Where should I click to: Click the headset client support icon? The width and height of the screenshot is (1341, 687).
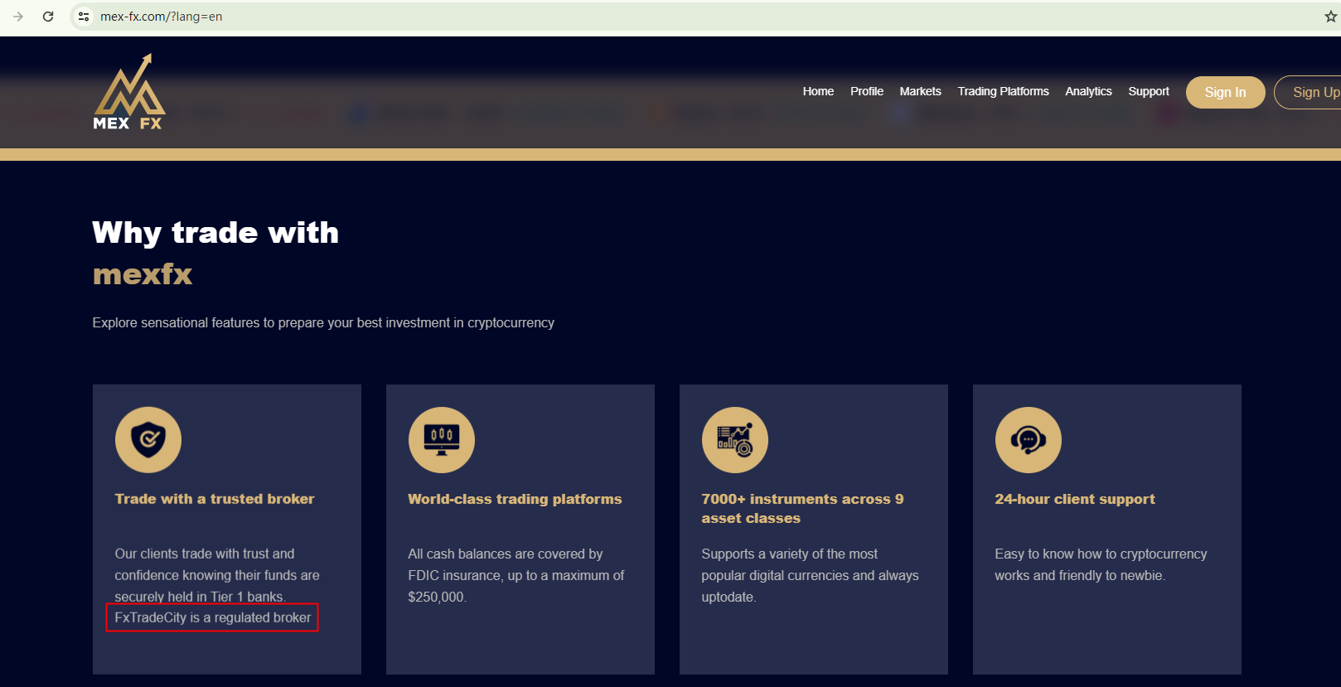(1029, 439)
